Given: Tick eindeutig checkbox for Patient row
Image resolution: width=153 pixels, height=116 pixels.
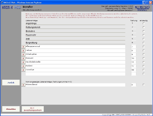Looking at the screenshot, I should pos(144,66).
